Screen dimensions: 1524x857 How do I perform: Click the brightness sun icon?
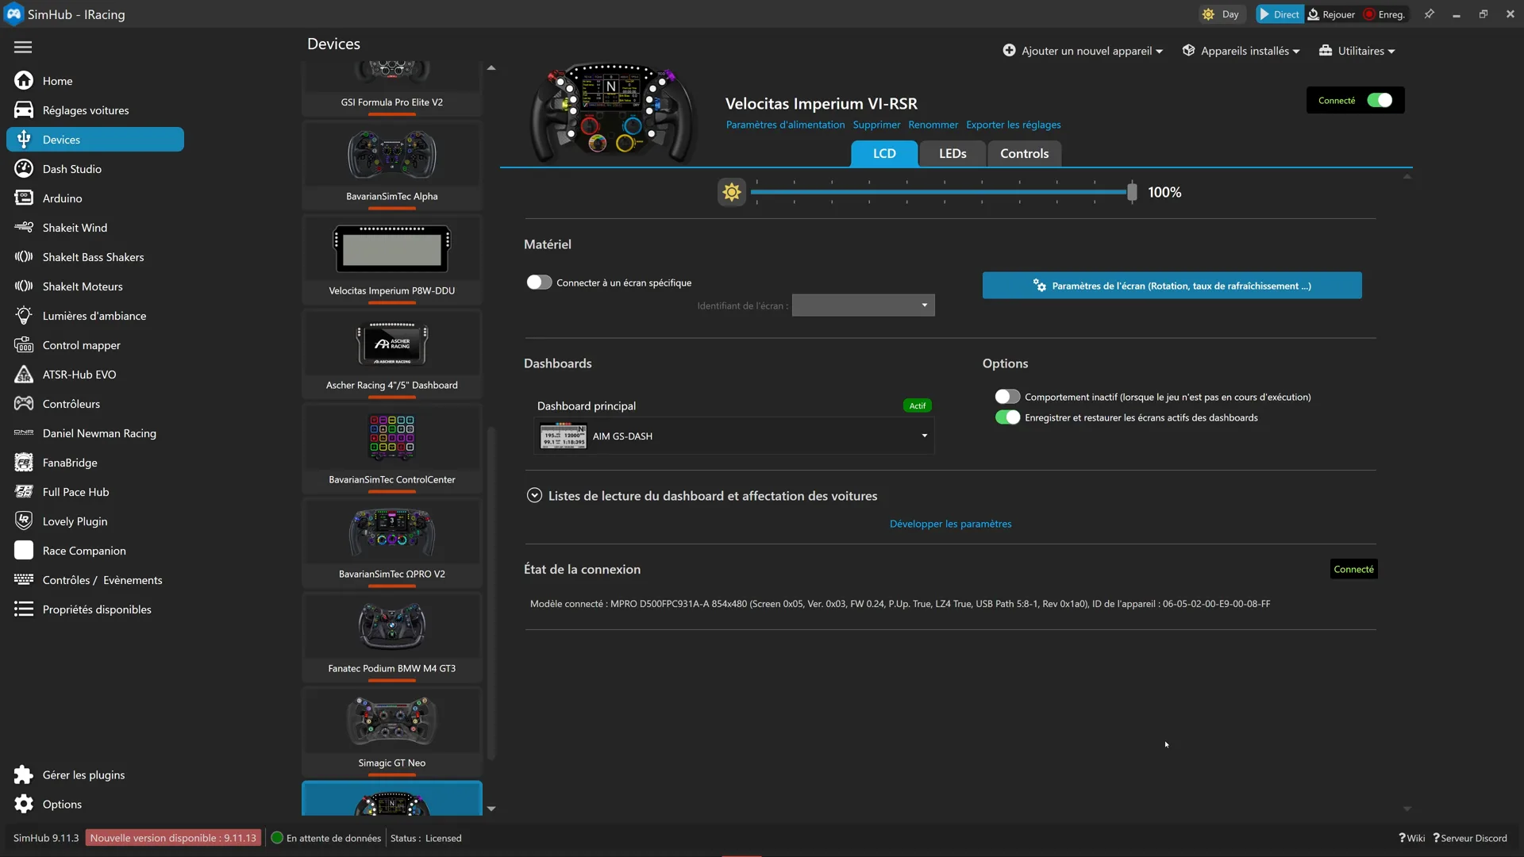pyautogui.click(x=732, y=192)
